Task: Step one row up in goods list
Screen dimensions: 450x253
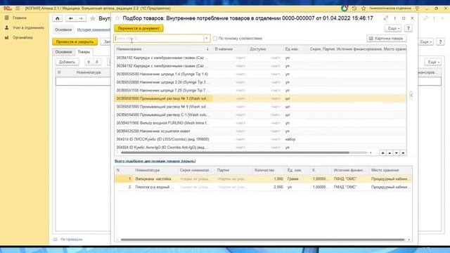Action: click(390, 153)
